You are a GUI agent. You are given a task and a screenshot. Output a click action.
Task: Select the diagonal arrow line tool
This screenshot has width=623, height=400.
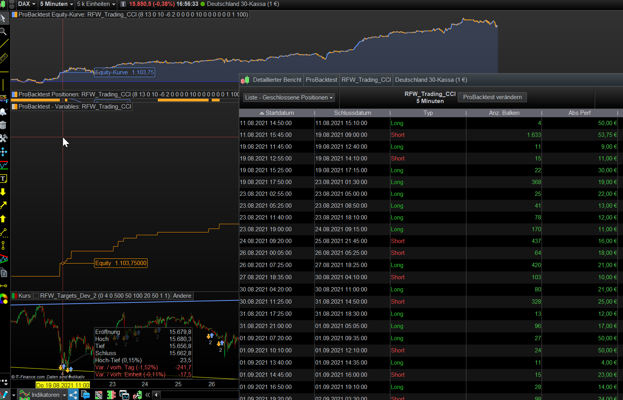tap(4, 205)
